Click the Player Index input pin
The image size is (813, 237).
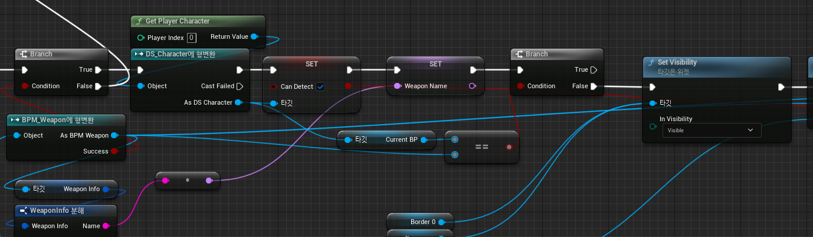(x=140, y=38)
